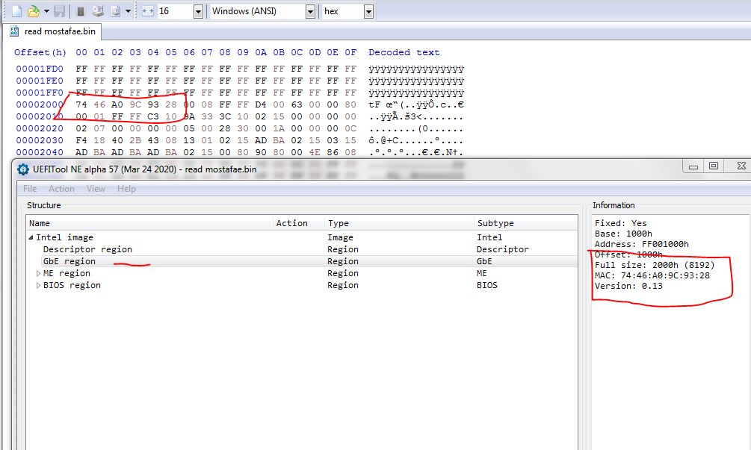Click the Full size: 2000h (8192) line
Viewport: 751px width, 450px height.
click(x=655, y=265)
